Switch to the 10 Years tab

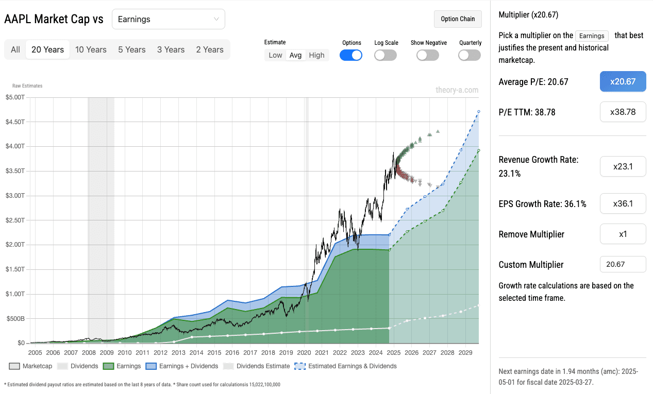point(91,49)
